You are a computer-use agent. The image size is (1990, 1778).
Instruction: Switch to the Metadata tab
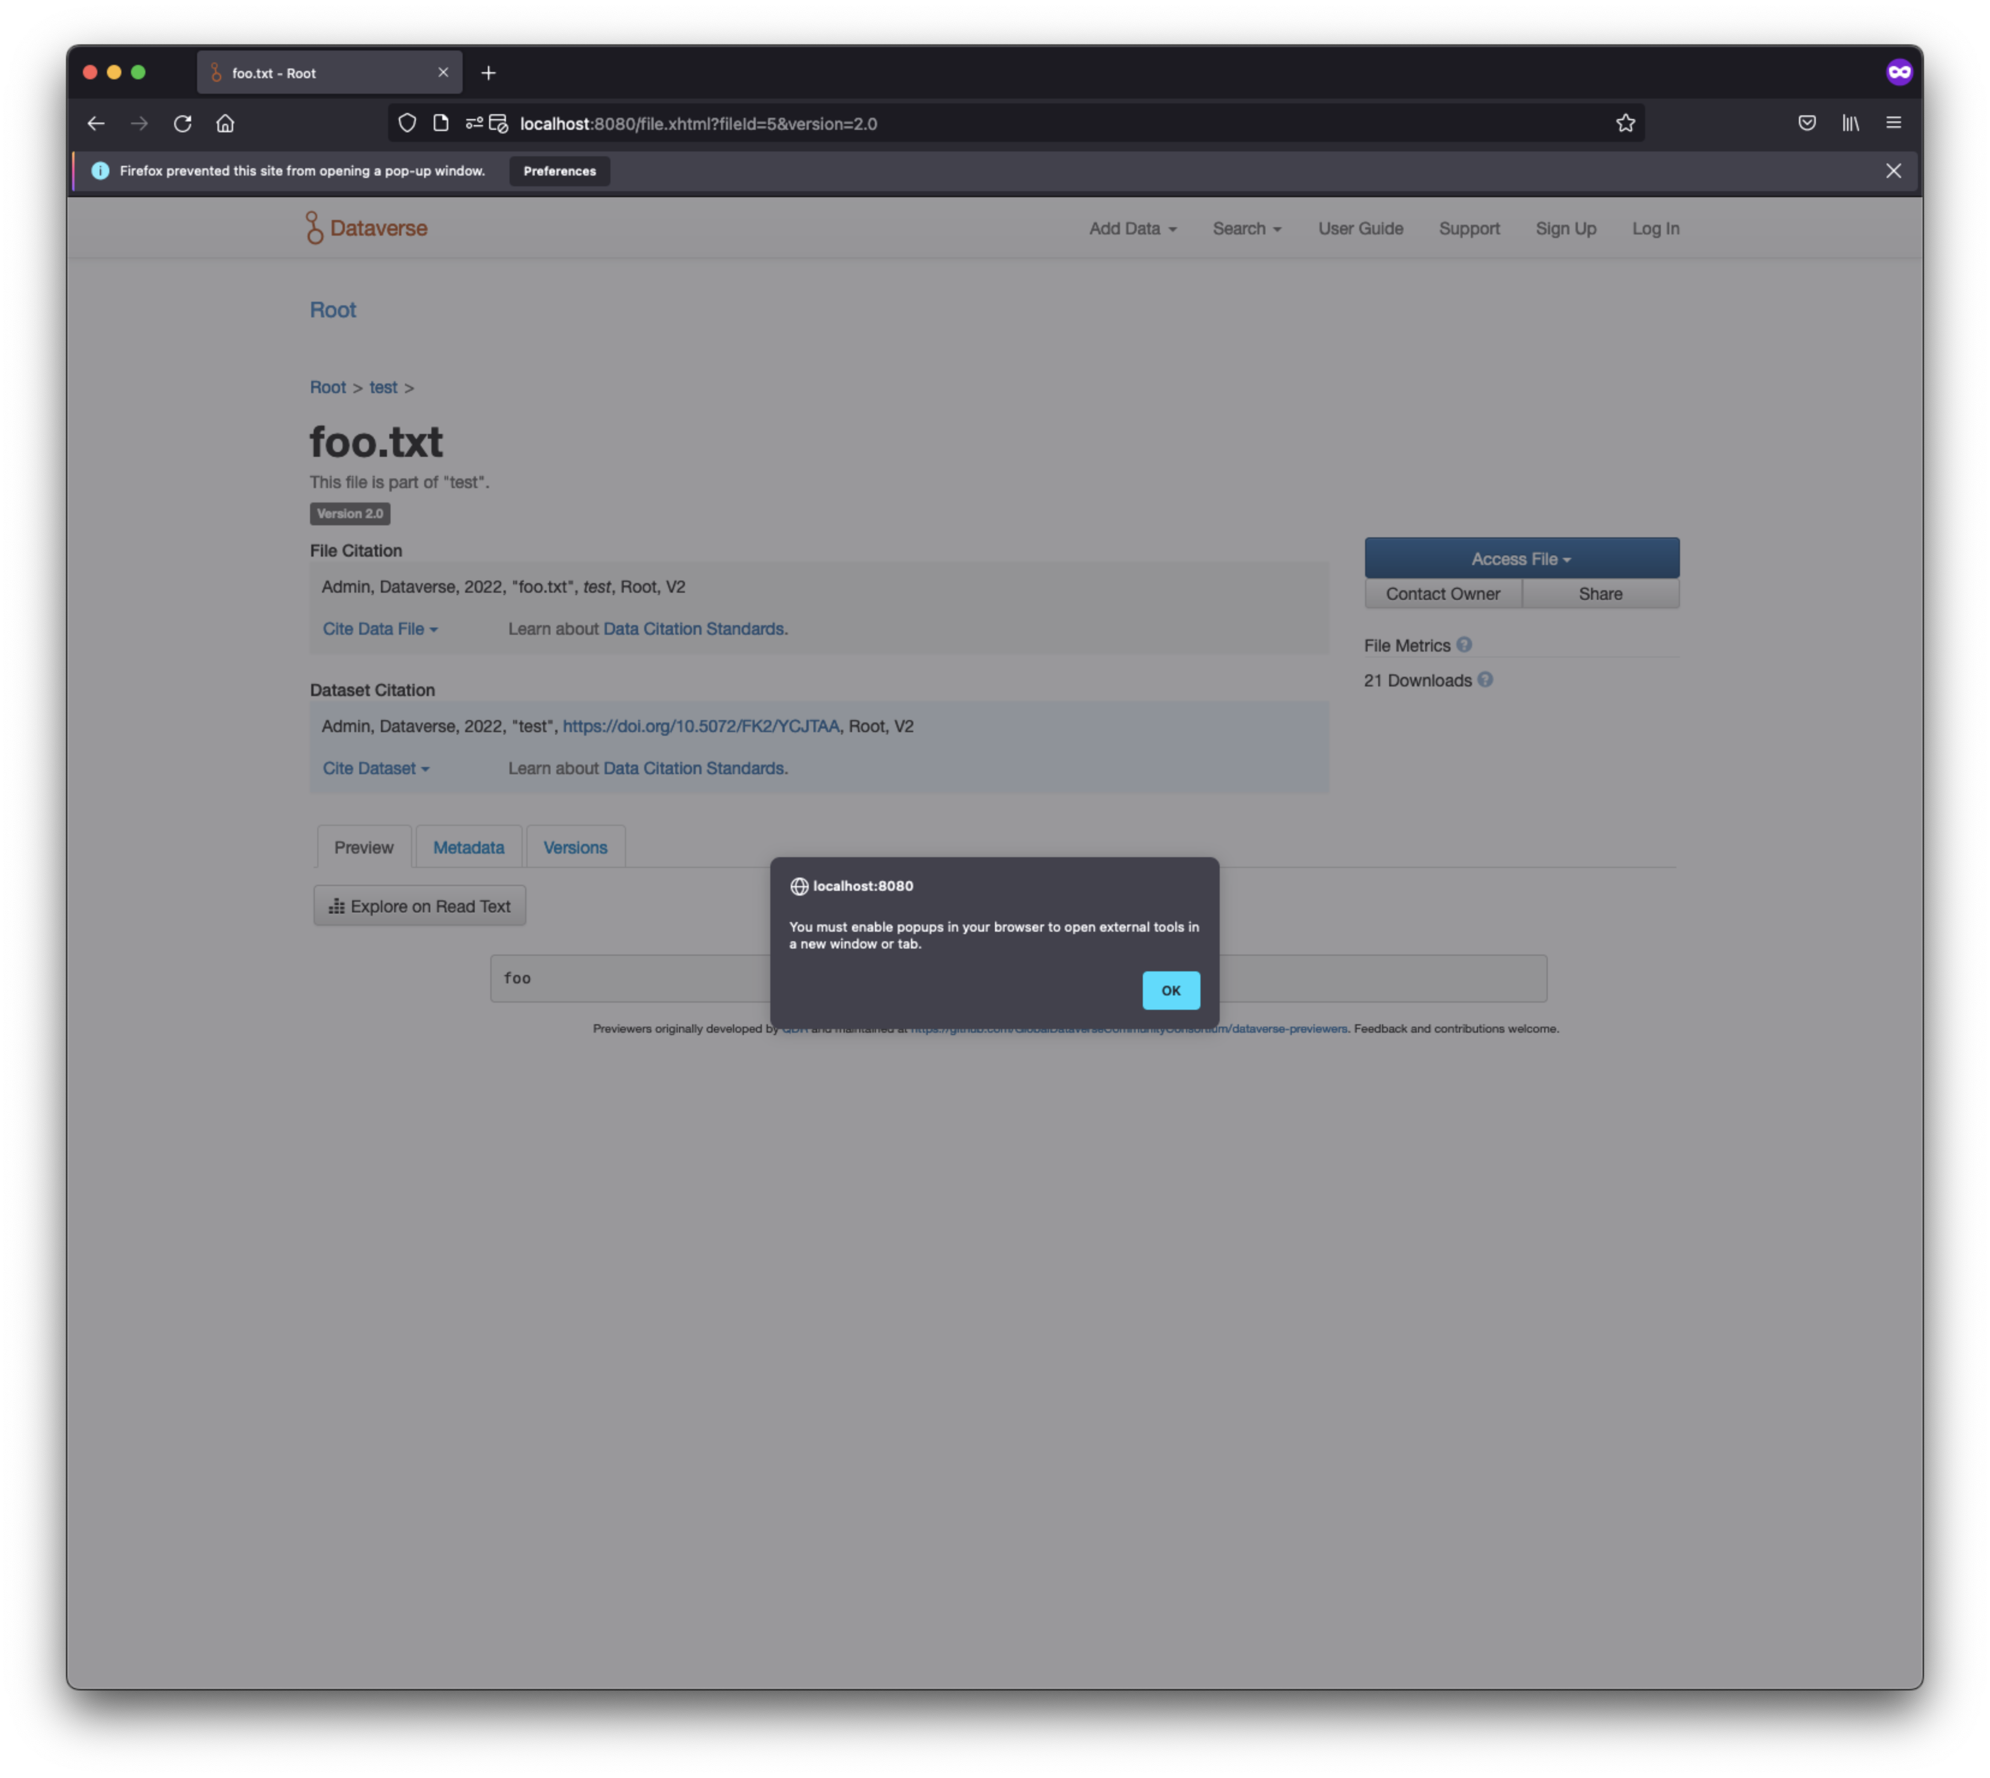tap(469, 847)
